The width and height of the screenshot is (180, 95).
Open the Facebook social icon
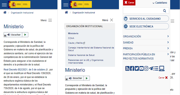(132, 68)
